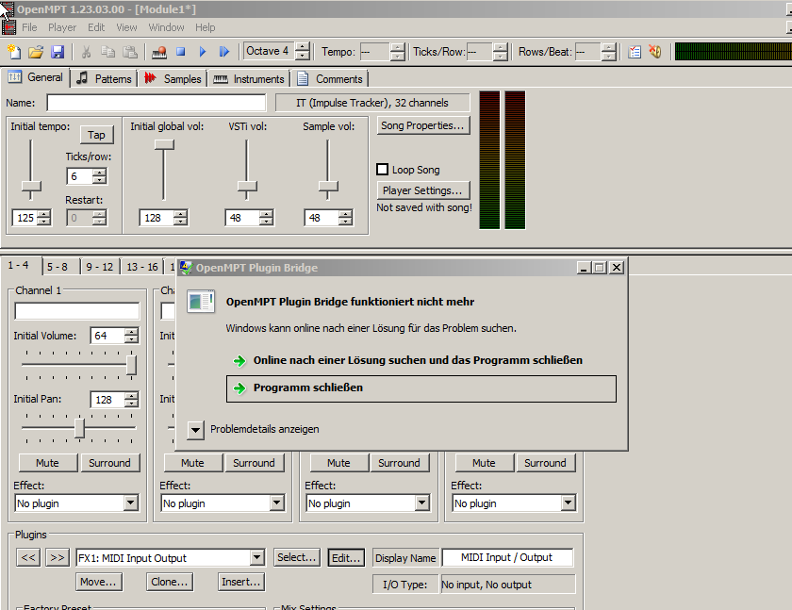Click the VSTi vol slider thumb
792x610 pixels.
coord(247,187)
